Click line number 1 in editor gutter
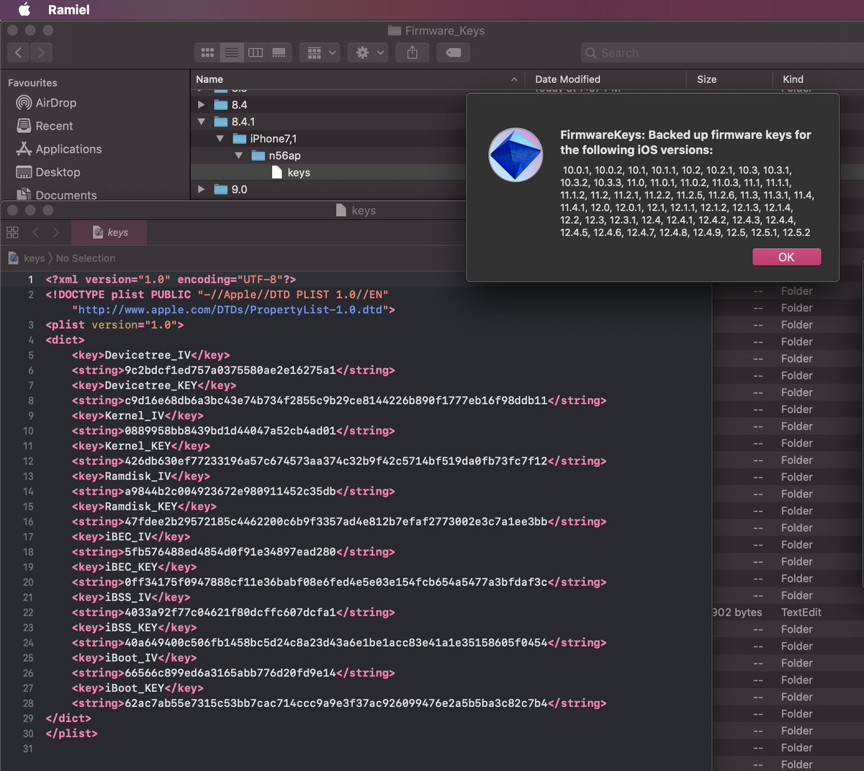This screenshot has width=864, height=771. click(30, 279)
